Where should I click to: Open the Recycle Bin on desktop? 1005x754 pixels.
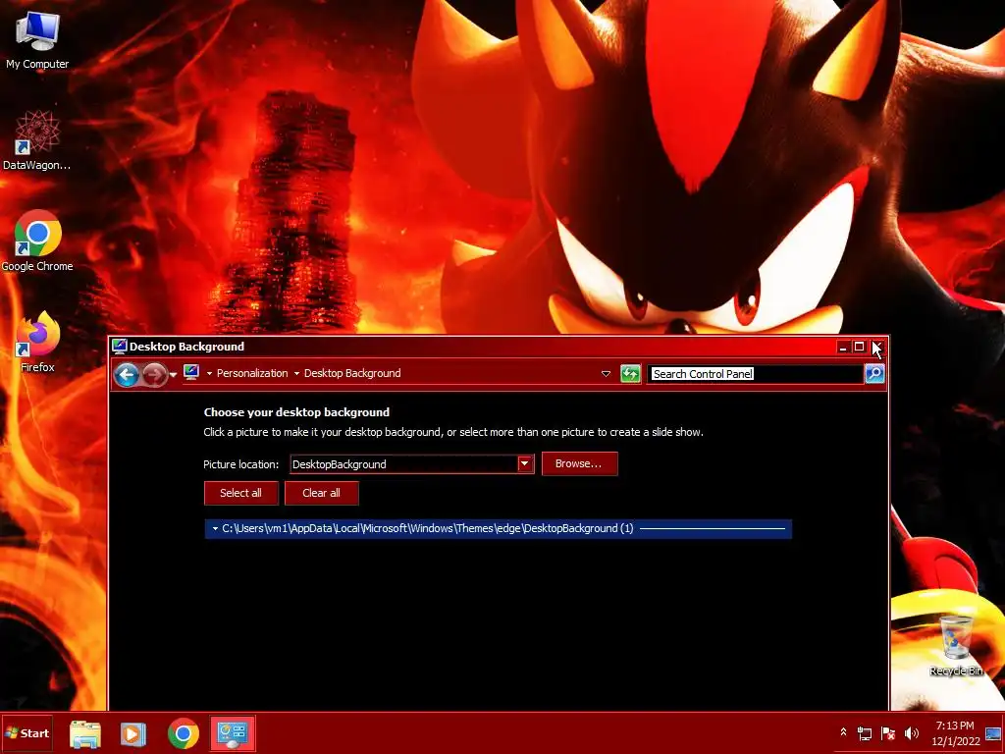(956, 645)
